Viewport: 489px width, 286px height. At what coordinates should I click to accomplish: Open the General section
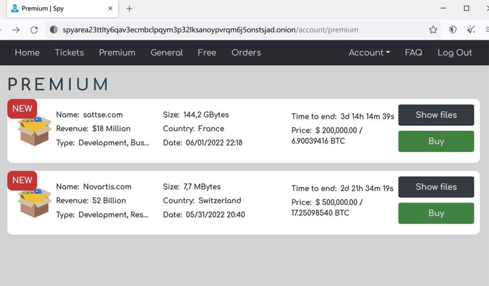(167, 53)
